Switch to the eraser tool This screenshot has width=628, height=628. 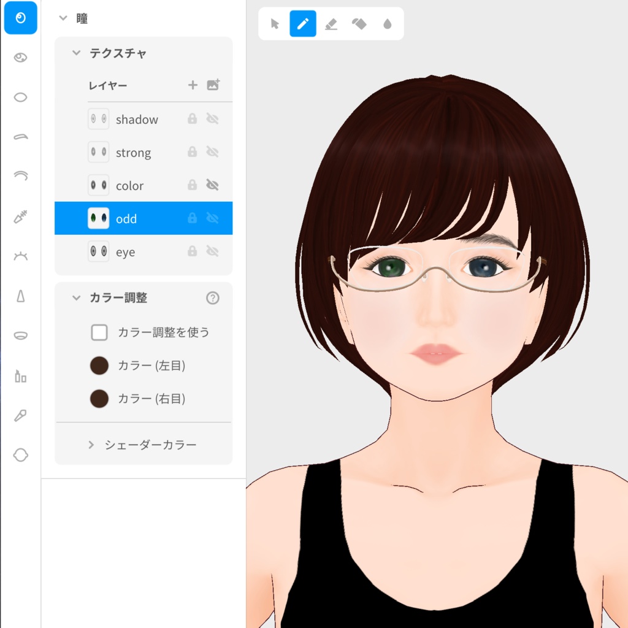tap(331, 24)
